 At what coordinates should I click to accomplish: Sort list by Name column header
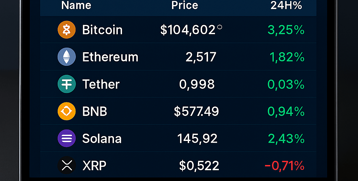pyautogui.click(x=76, y=5)
